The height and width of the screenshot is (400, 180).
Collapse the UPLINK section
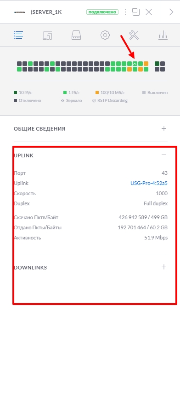coord(164,155)
